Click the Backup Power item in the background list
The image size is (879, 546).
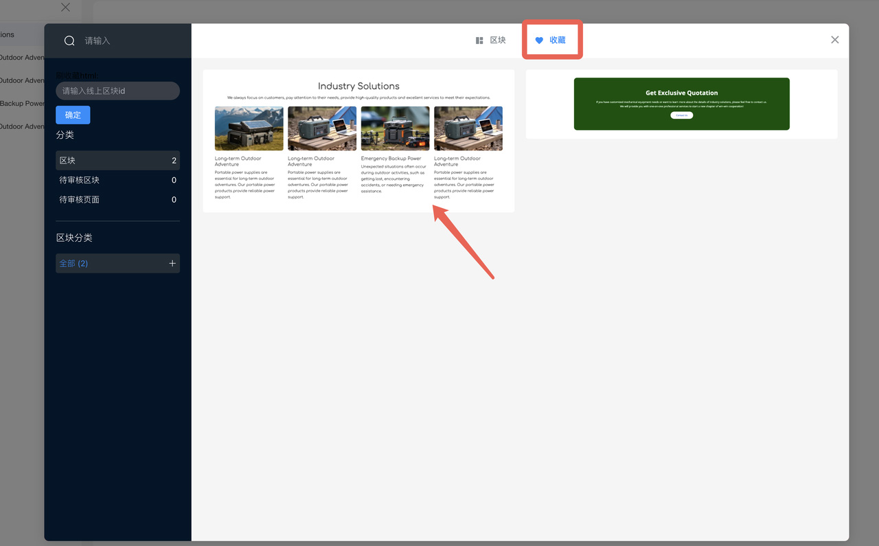coord(22,103)
